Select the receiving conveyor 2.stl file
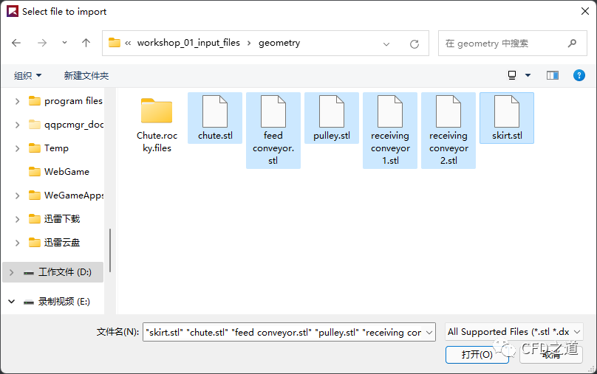The height and width of the screenshot is (374, 597). click(448, 131)
